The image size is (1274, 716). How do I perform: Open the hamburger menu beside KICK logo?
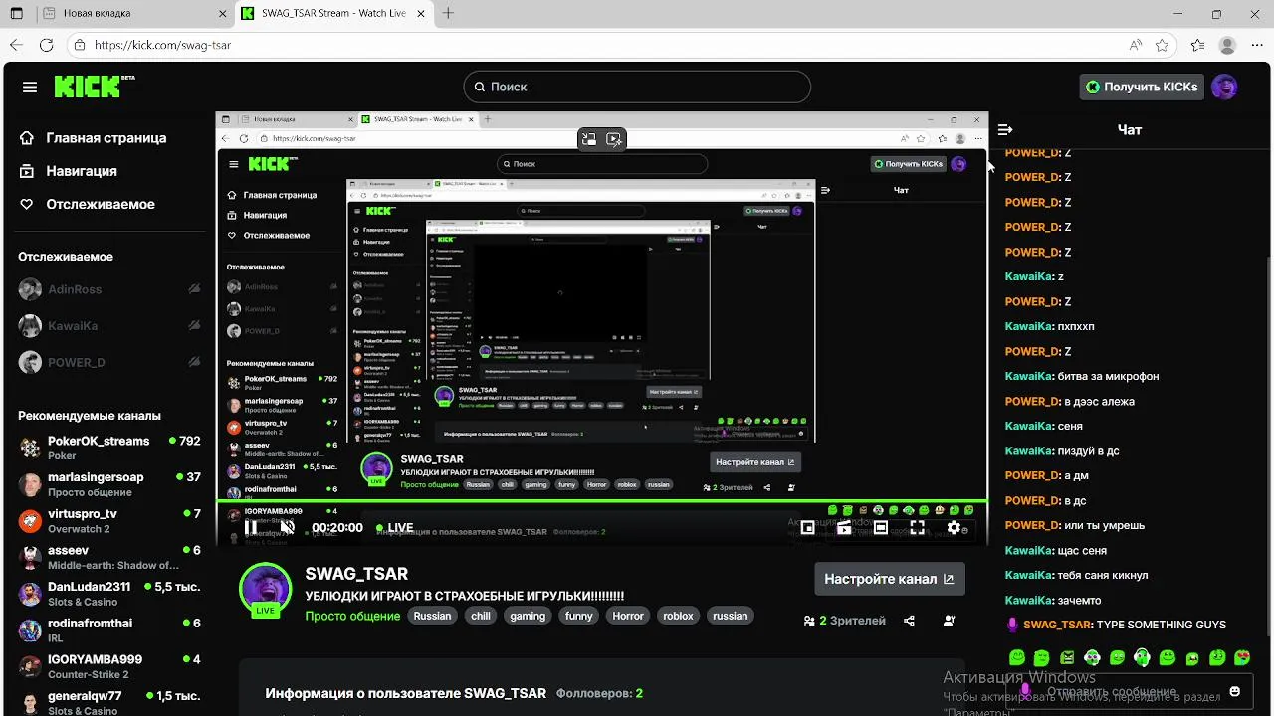tap(30, 87)
